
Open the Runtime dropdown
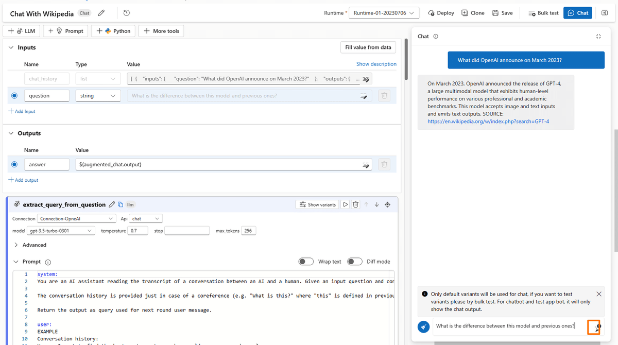[x=384, y=12]
